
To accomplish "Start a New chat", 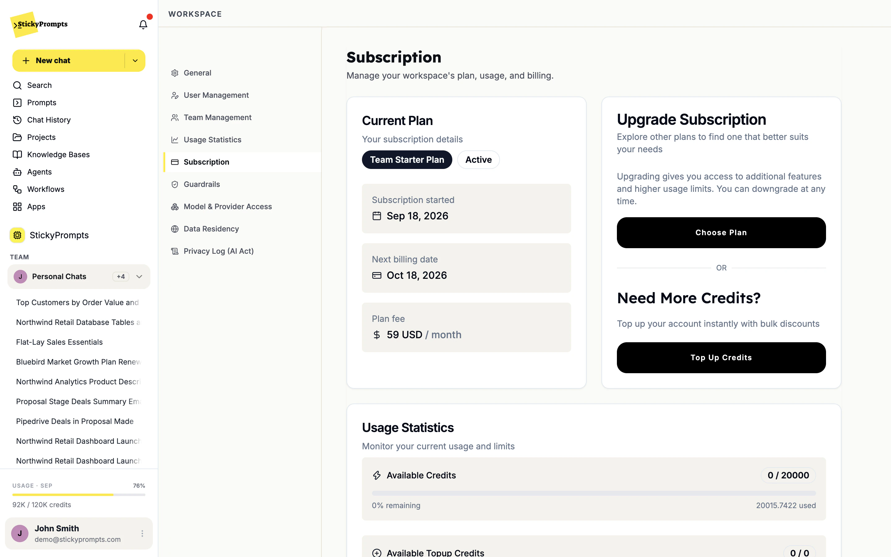I will [x=69, y=60].
